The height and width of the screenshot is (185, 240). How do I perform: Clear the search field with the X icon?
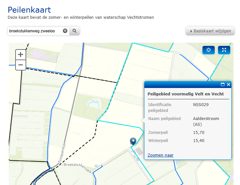point(65,31)
